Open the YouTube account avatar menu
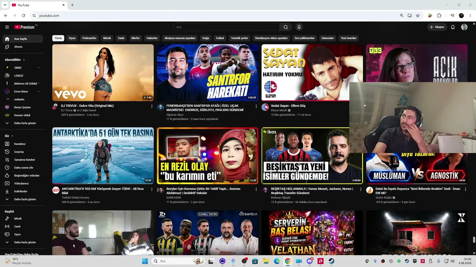The image size is (476, 267). click(x=464, y=27)
